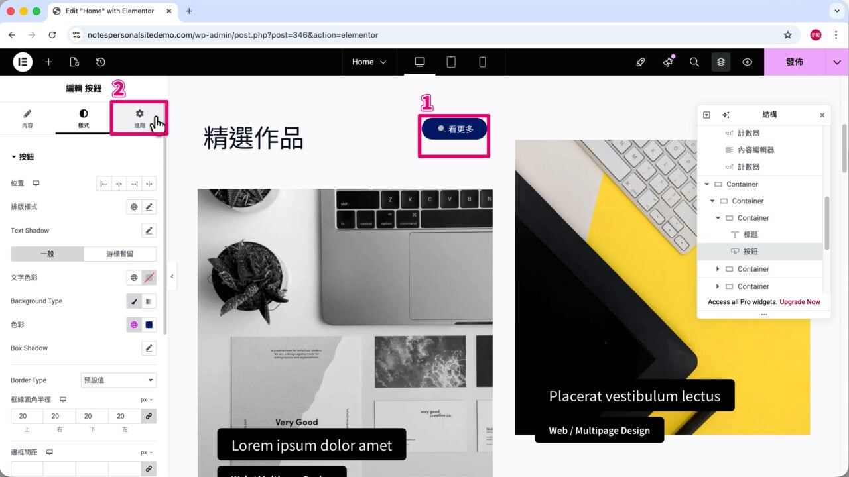Open the finder search icon

(x=694, y=62)
